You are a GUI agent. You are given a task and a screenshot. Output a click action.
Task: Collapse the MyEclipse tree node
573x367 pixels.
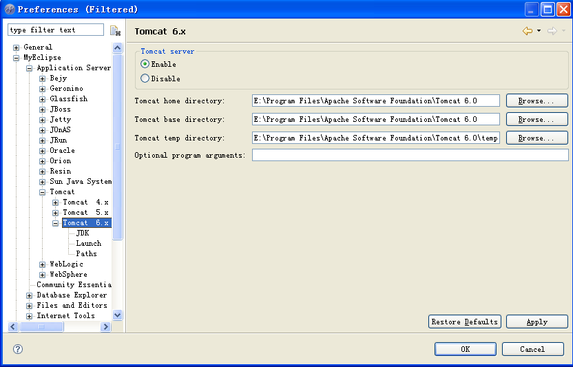tap(16, 58)
